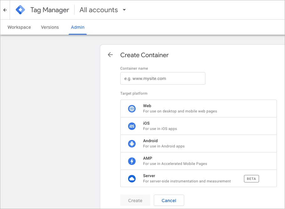The width and height of the screenshot is (285, 209).
Task: Click the AMP lightning bolt icon
Action: pos(132,161)
